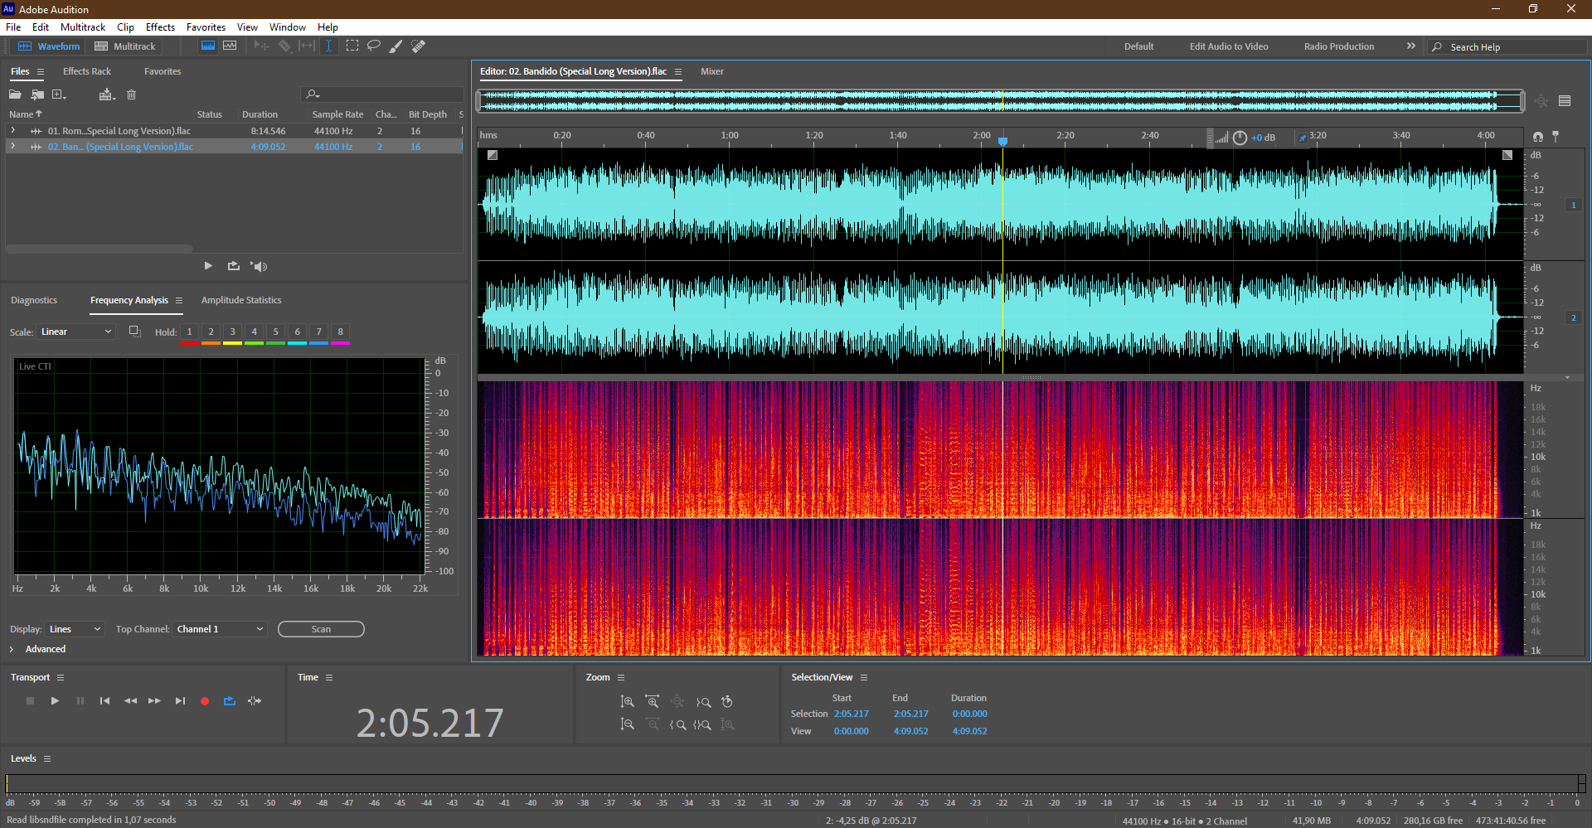Viewport: 1592px width, 828px height.
Task: Expand the Advanced section
Action: click(x=12, y=649)
